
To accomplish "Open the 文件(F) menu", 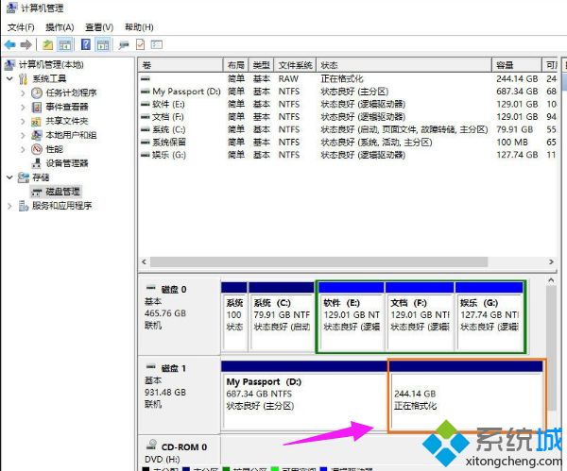I will point(21,27).
